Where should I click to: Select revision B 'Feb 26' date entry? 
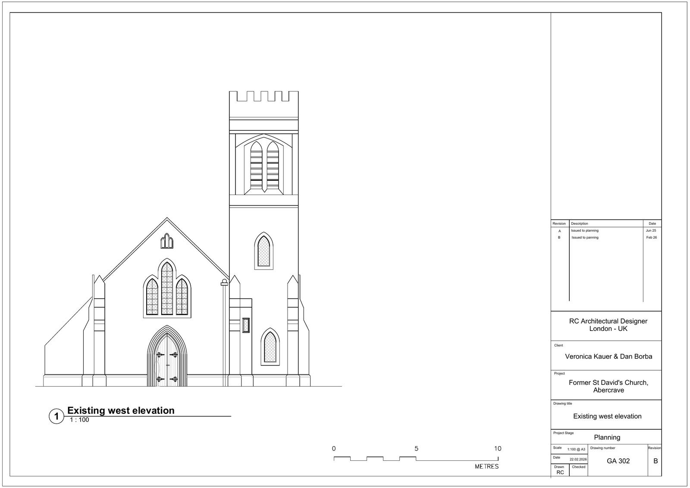tap(651, 237)
